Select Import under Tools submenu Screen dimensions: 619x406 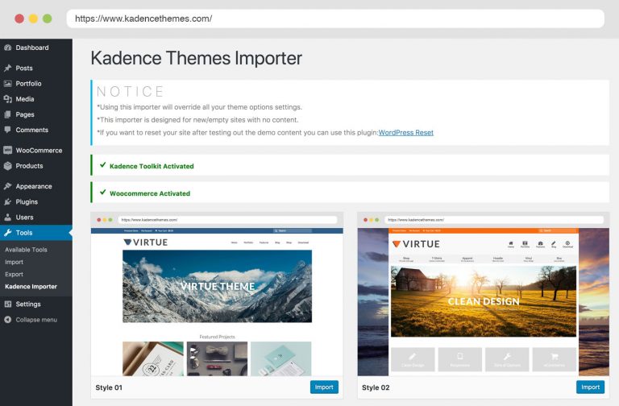tap(14, 262)
